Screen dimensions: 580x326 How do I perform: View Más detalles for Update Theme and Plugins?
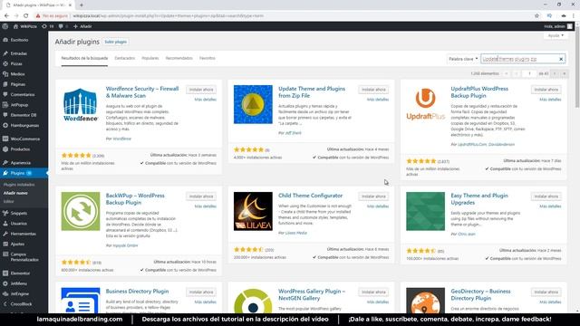(378, 100)
